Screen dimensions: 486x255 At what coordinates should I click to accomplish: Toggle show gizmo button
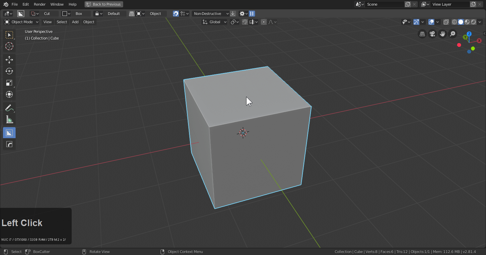point(416,22)
